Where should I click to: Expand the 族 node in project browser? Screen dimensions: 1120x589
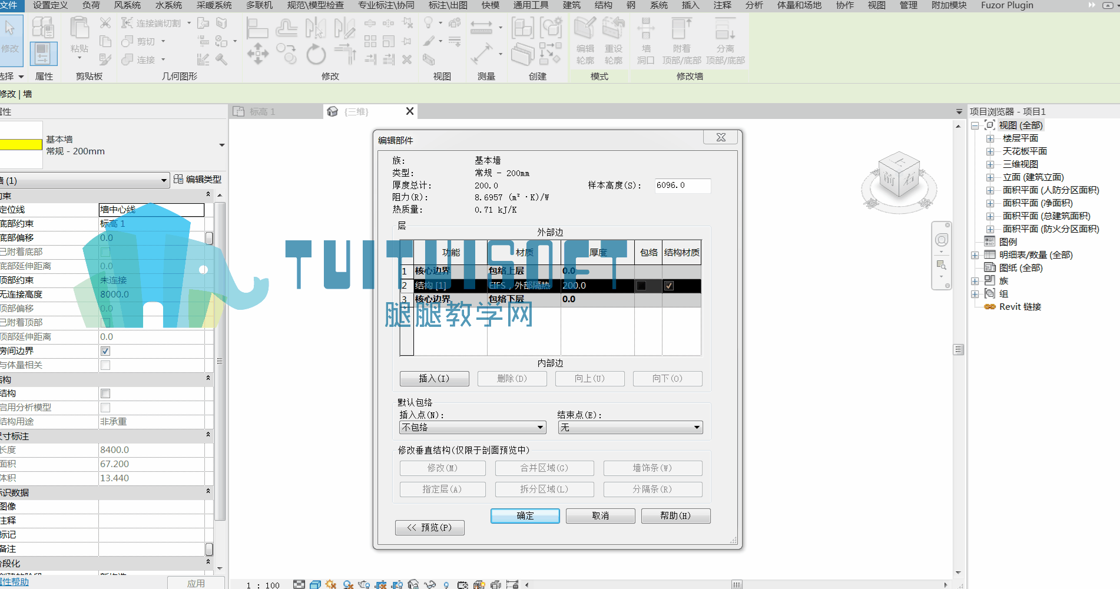pyautogui.click(x=975, y=281)
